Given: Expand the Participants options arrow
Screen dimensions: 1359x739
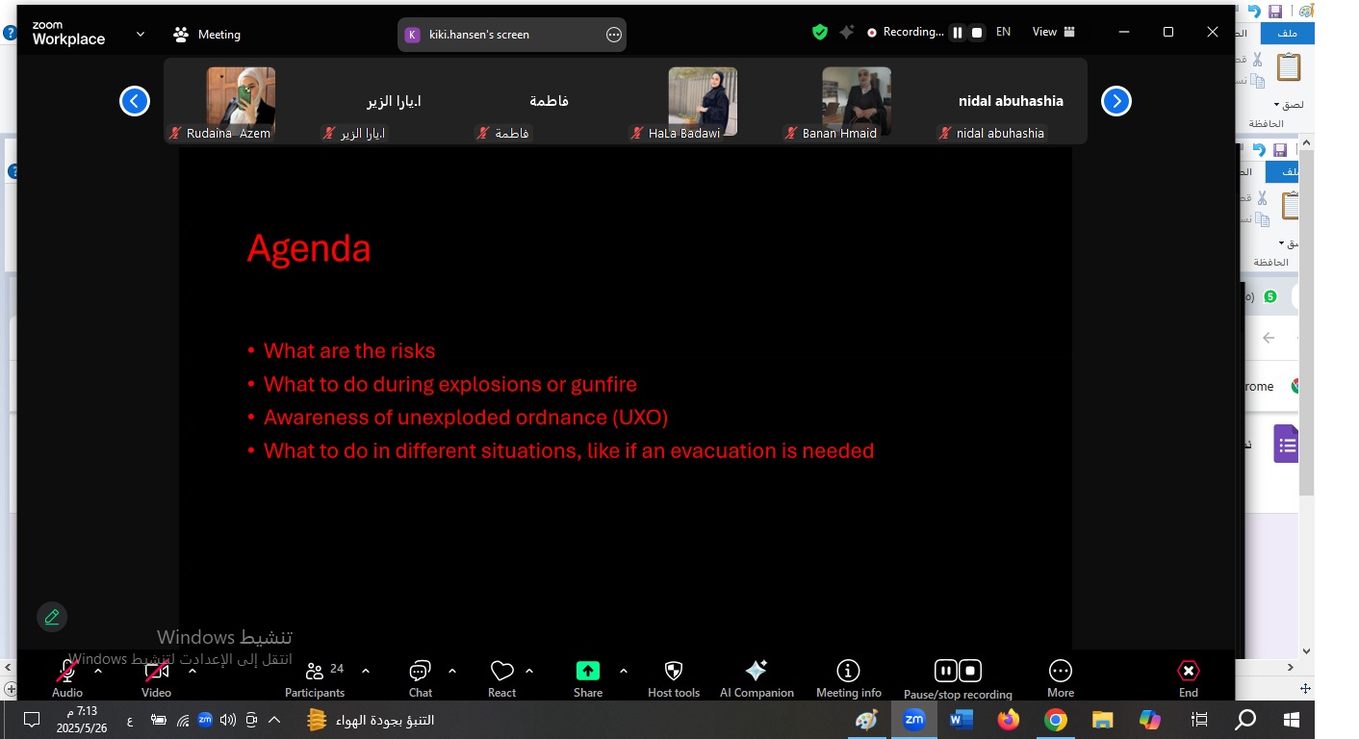Looking at the screenshot, I should pyautogui.click(x=366, y=671).
